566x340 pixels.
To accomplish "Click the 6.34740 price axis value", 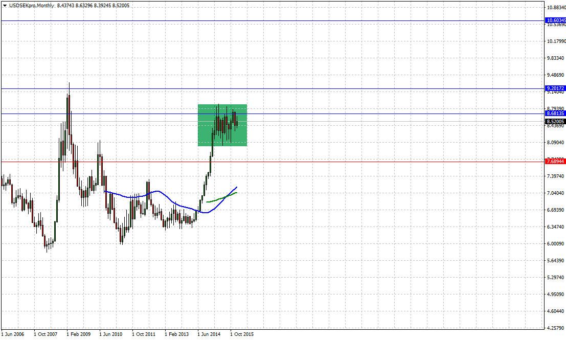I will (556, 227).
